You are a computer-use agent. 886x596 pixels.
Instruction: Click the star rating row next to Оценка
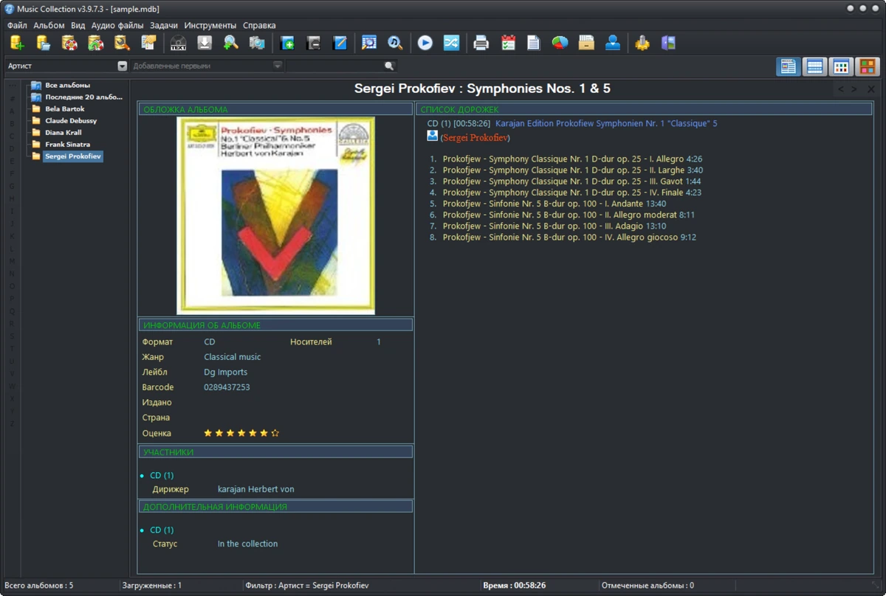(241, 433)
